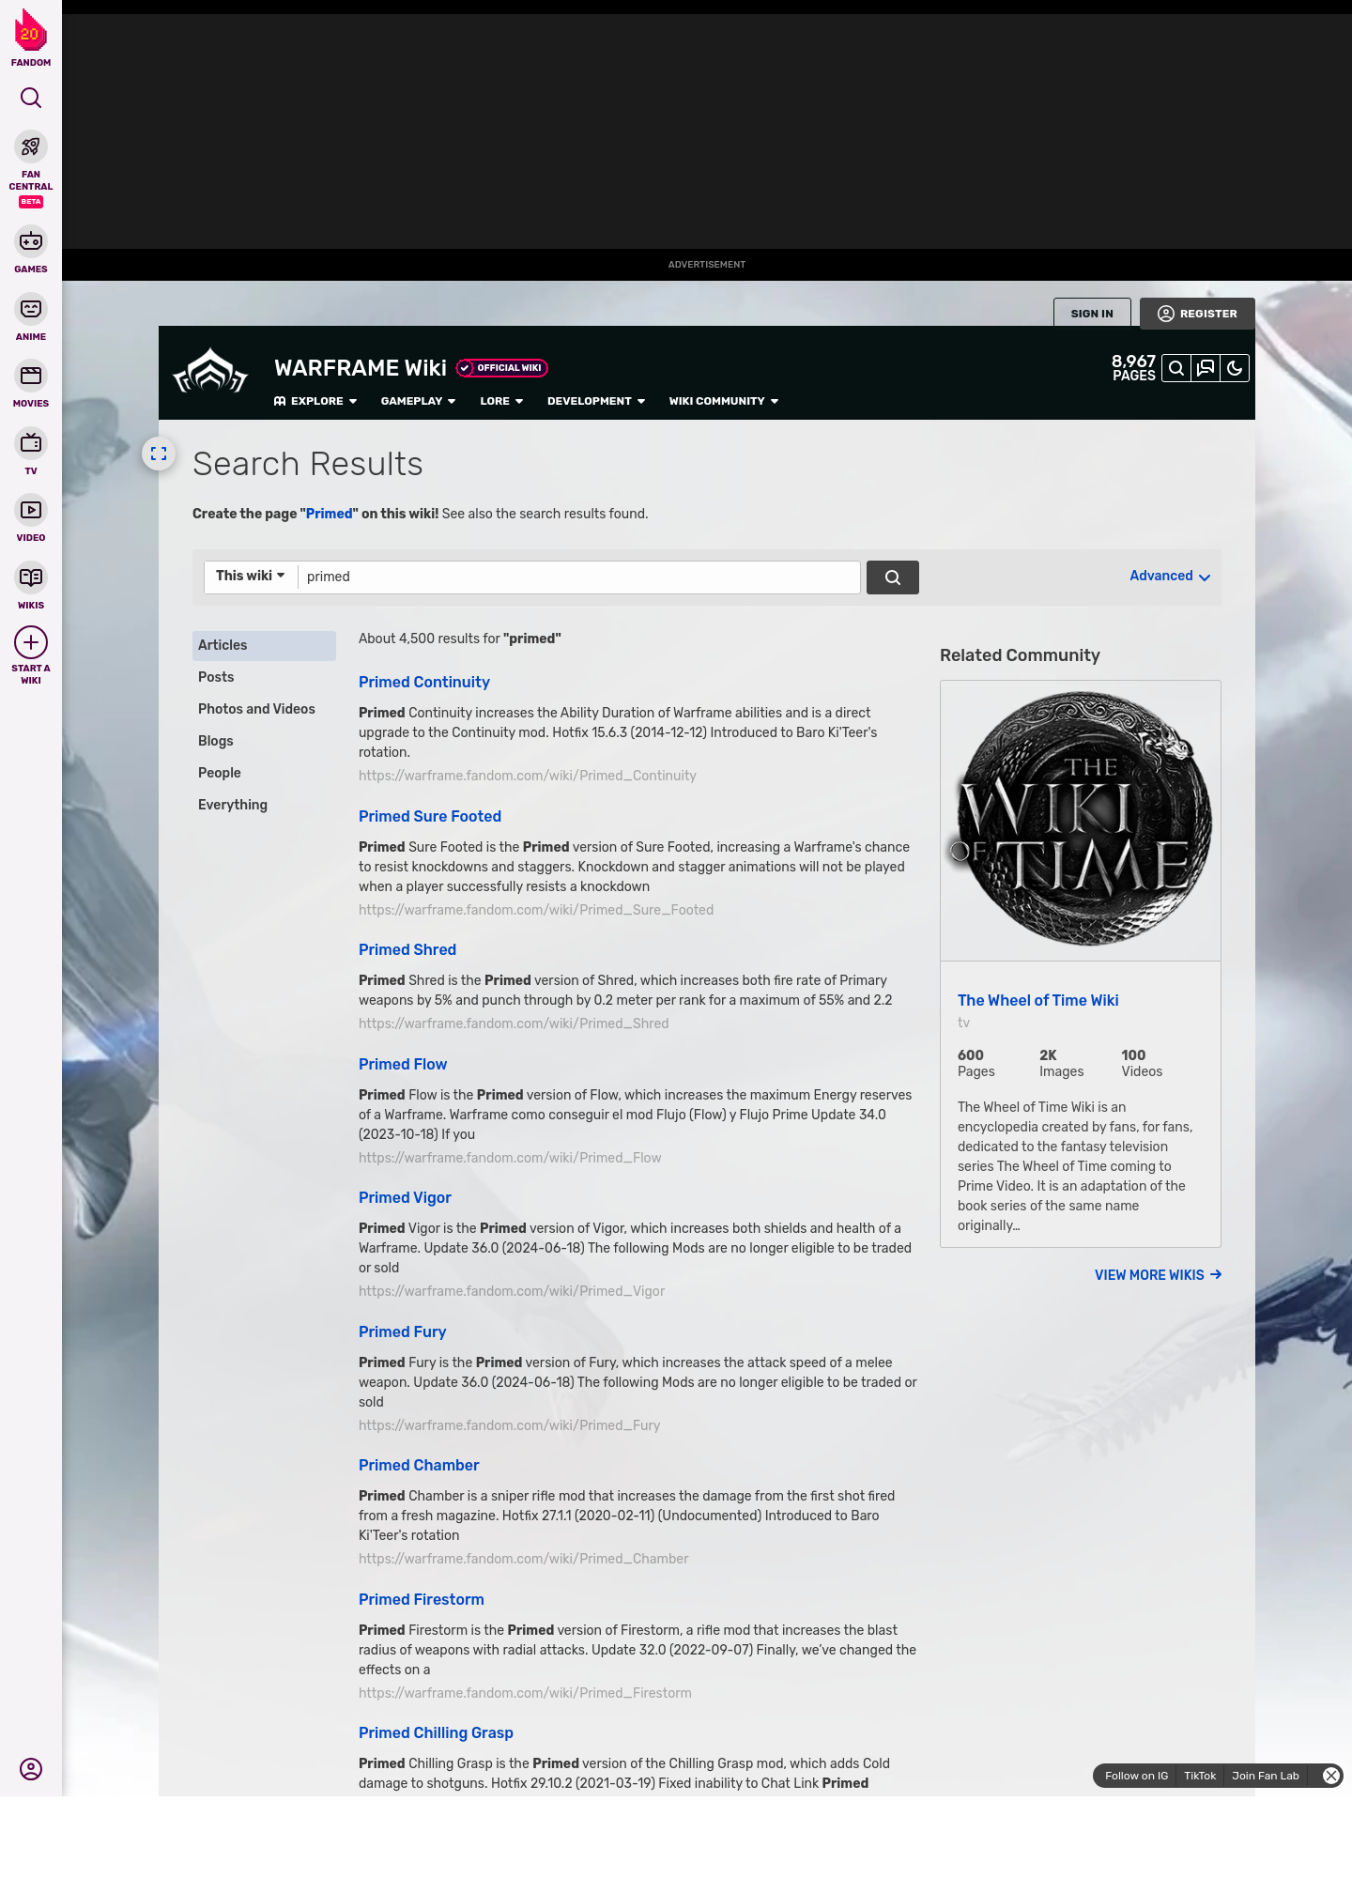
Task: Click the Register button
Action: point(1197,313)
